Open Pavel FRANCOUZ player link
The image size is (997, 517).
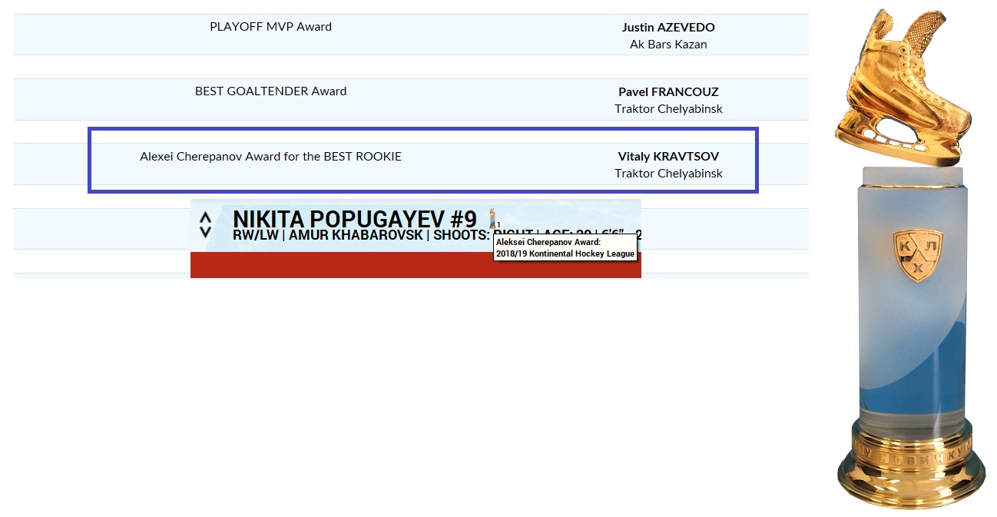pos(667,91)
